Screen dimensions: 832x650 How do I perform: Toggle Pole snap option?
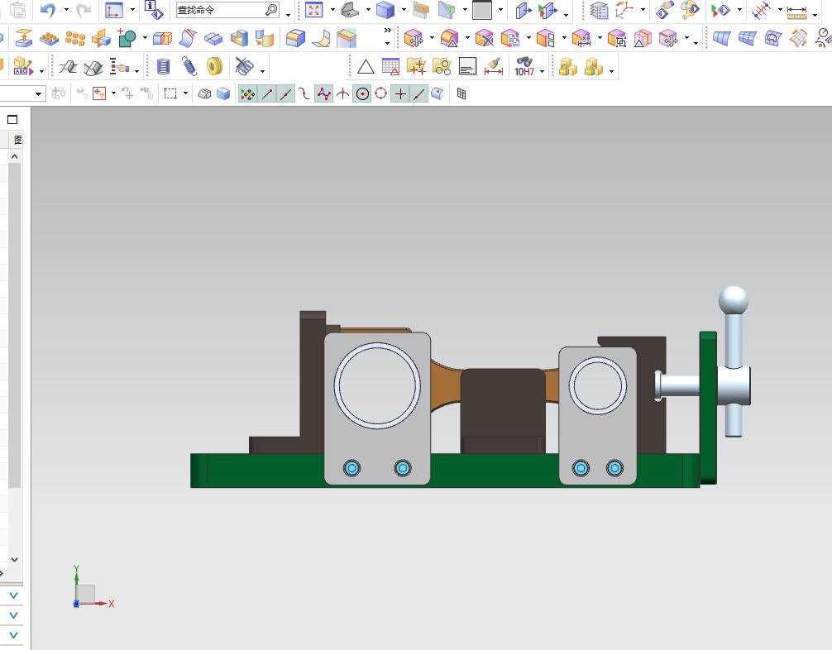tap(323, 94)
